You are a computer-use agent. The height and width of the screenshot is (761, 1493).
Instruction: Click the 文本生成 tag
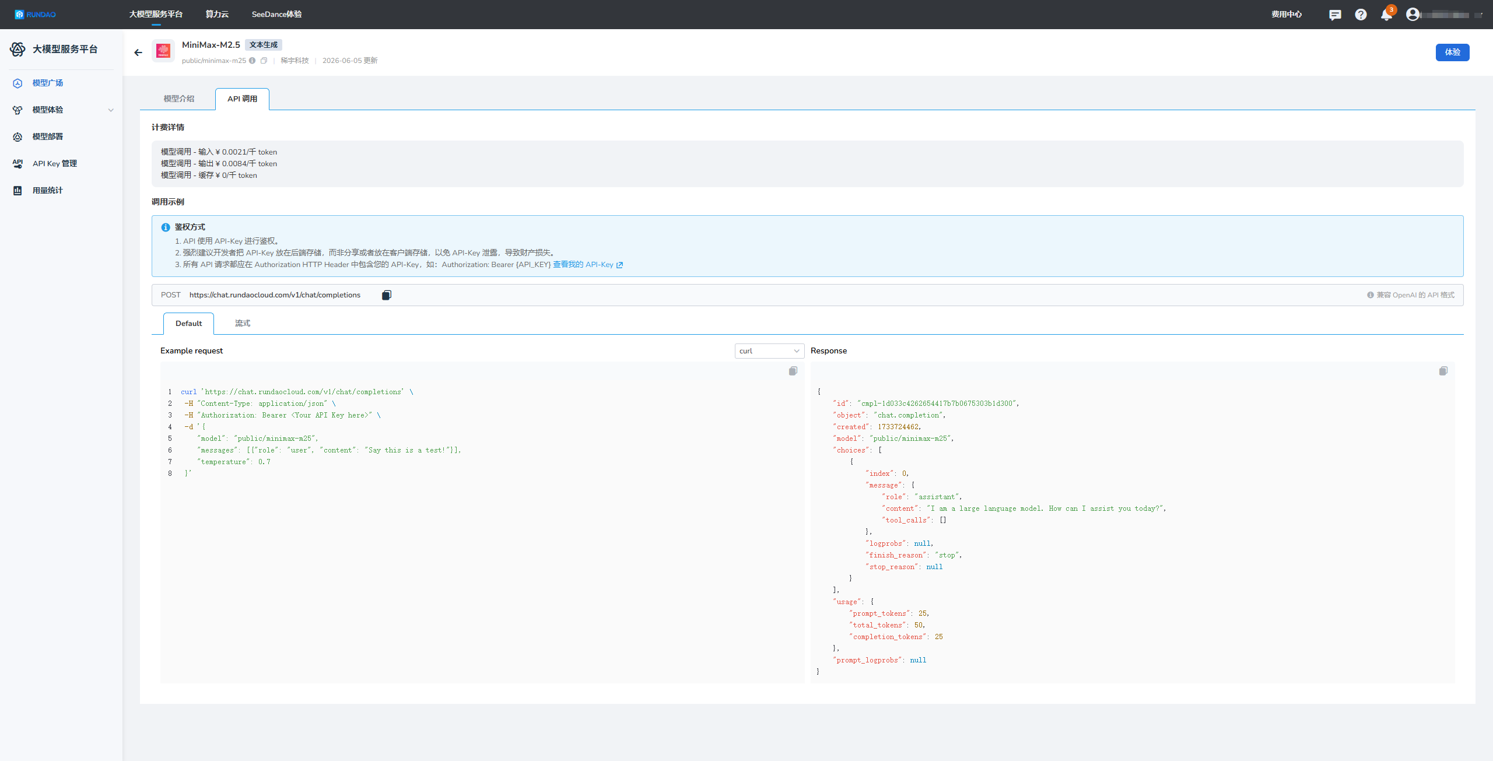click(264, 45)
